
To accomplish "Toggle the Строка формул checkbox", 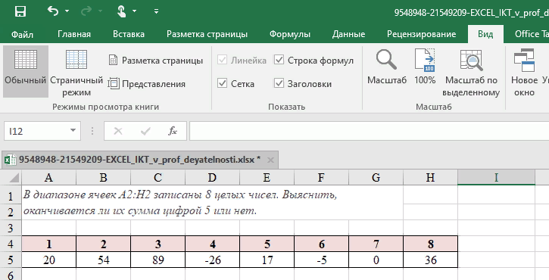I will point(279,60).
